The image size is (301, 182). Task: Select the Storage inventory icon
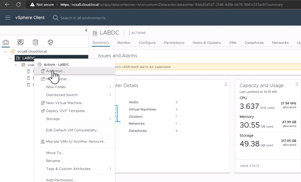pos(36,42)
